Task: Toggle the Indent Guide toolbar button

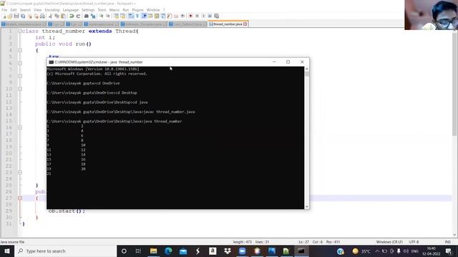Action: [144, 16]
